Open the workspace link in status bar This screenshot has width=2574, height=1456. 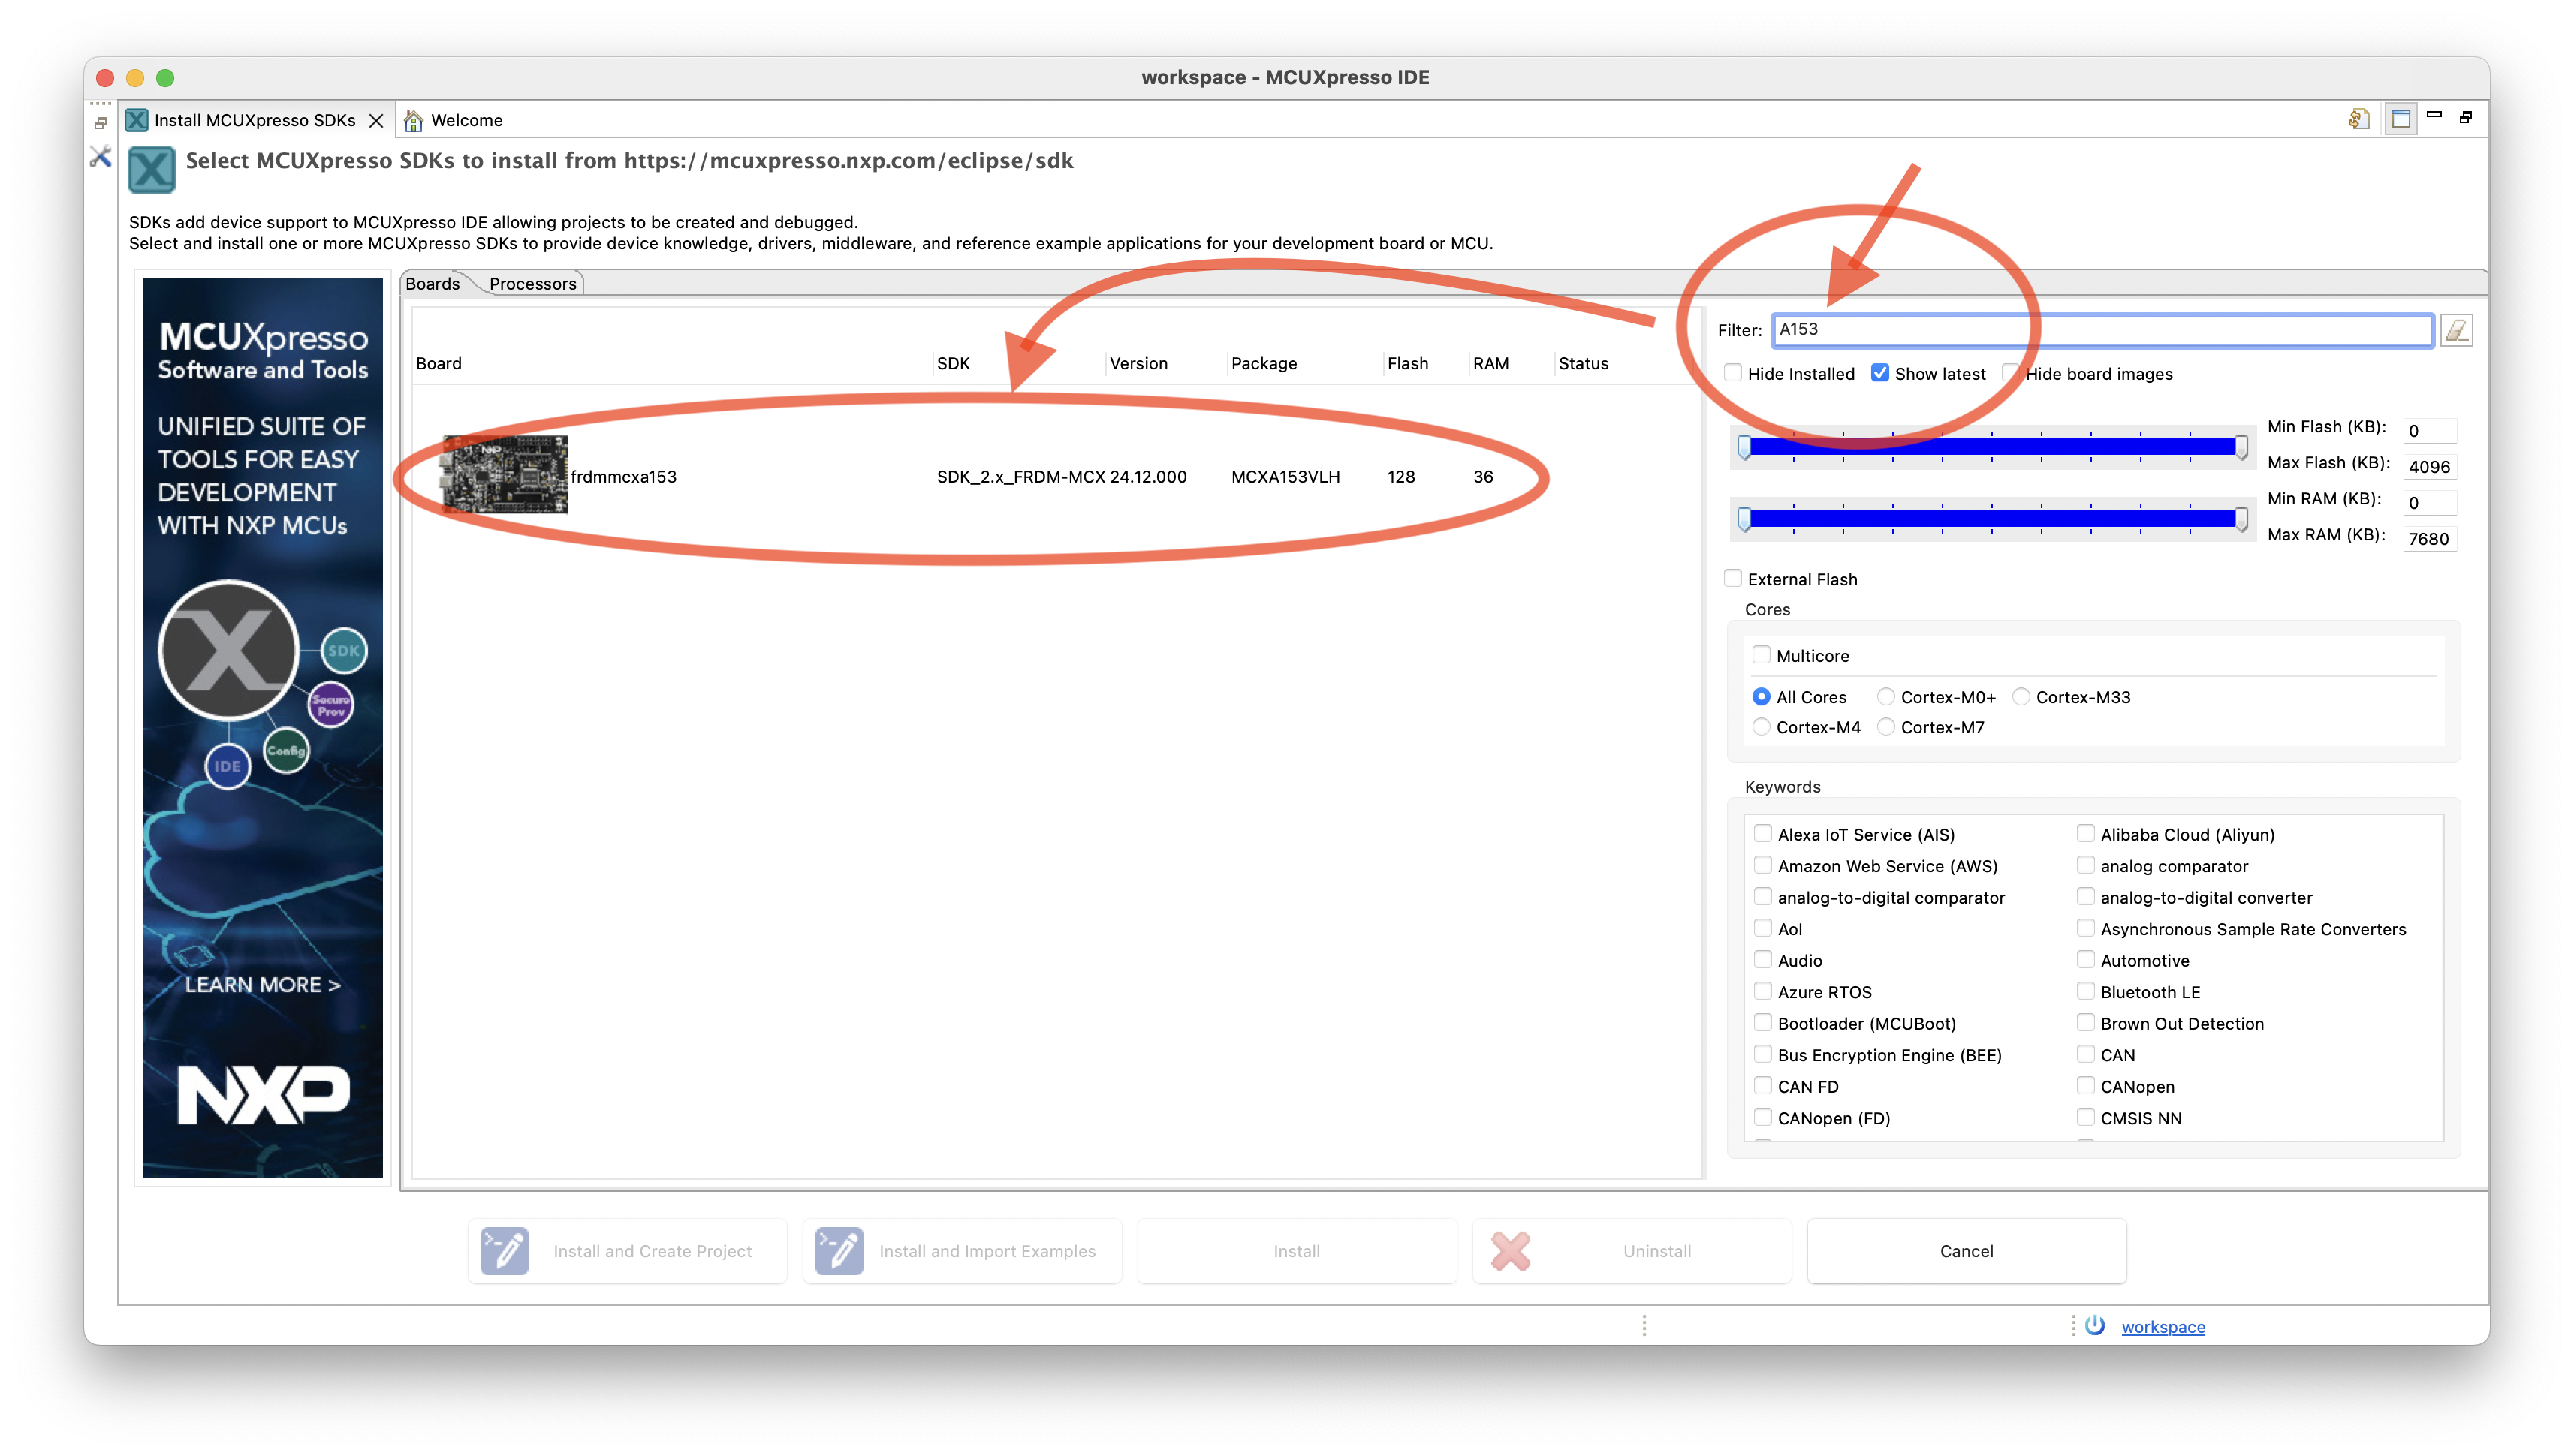2163,1327
